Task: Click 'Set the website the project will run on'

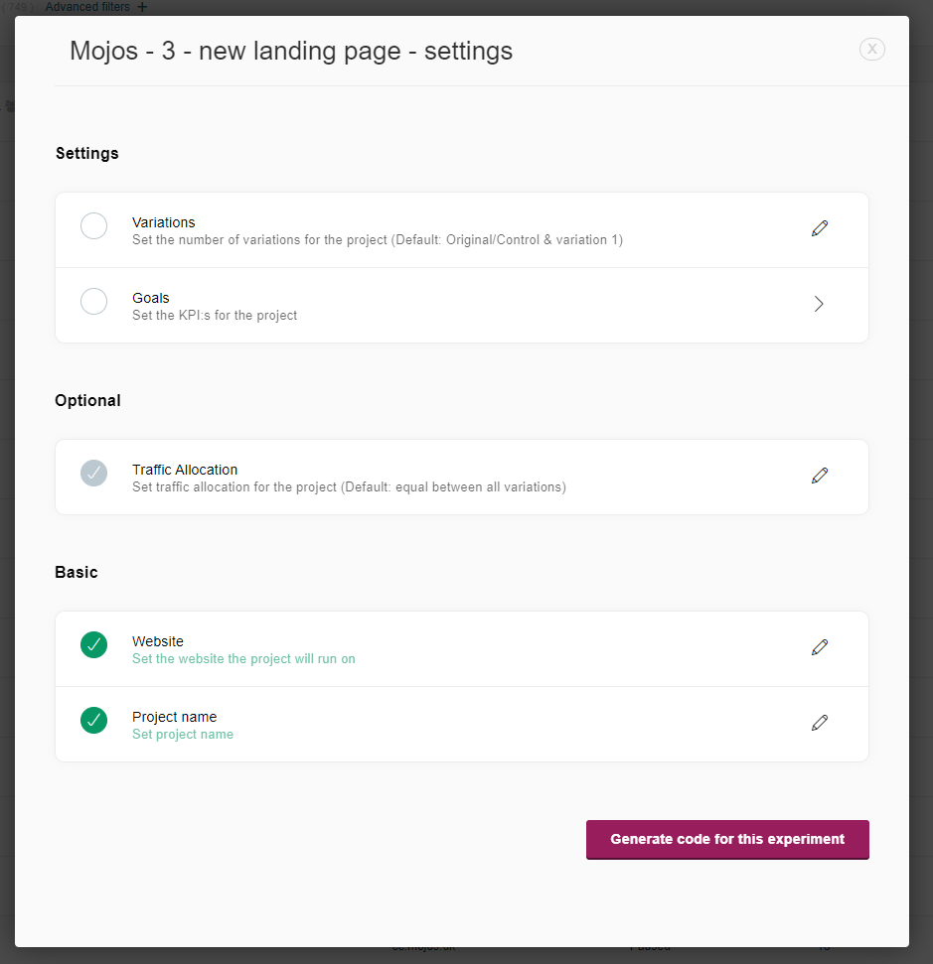Action: pos(243,658)
